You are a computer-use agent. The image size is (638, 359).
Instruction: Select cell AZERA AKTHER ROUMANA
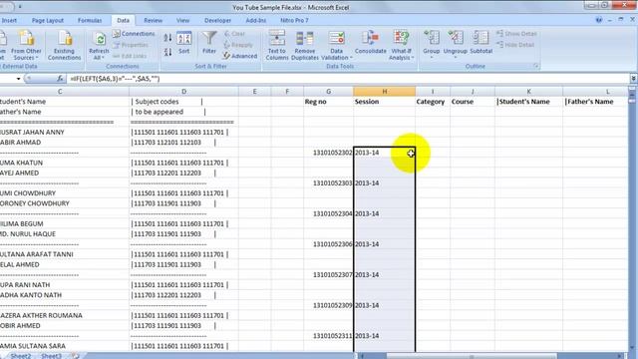pos(64,315)
